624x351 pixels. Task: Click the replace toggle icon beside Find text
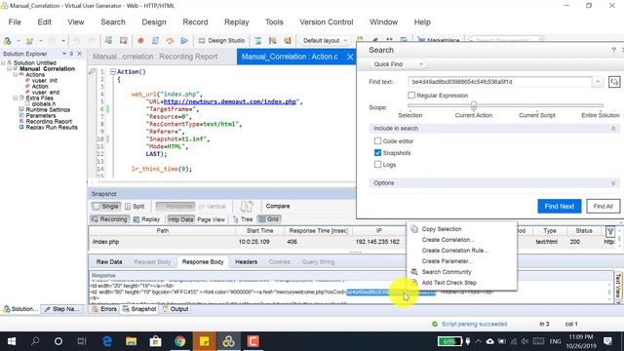(614, 82)
